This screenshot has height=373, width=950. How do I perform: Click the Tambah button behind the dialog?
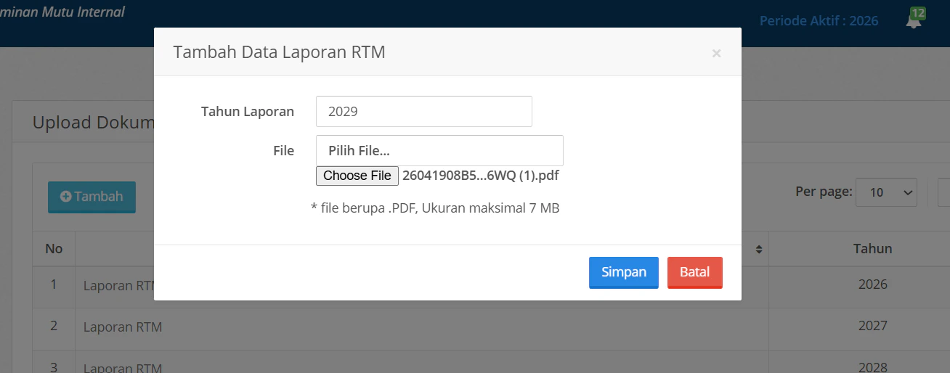(92, 197)
